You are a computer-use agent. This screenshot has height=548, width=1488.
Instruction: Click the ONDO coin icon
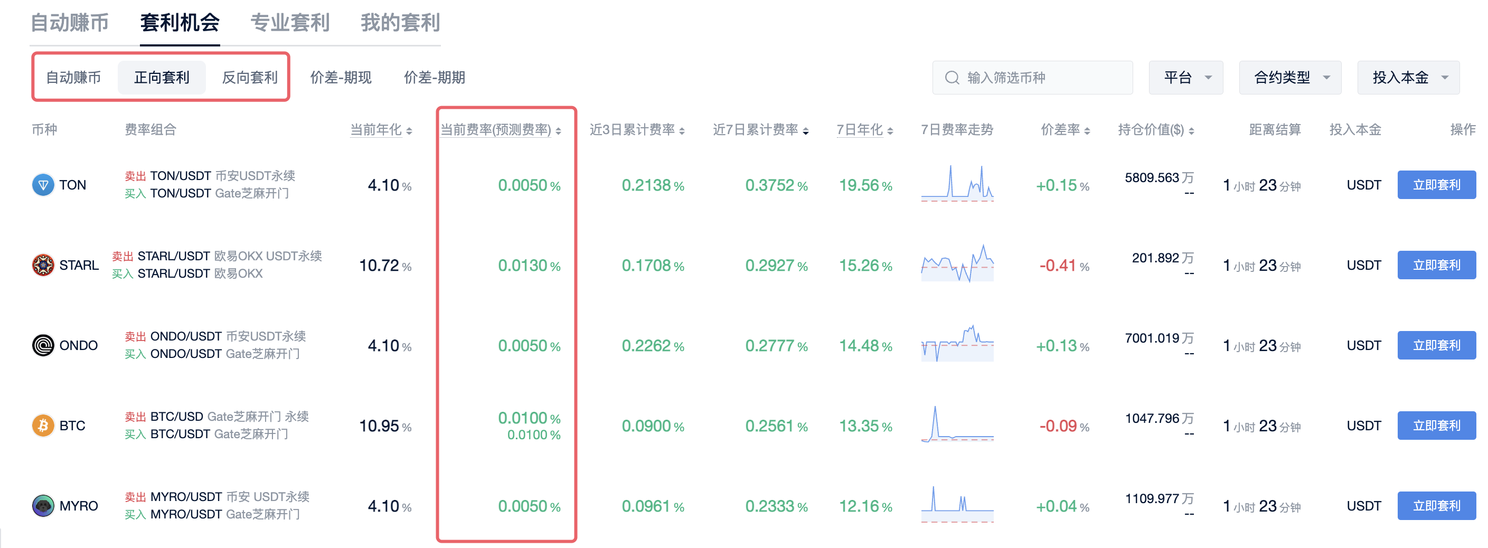coord(43,346)
